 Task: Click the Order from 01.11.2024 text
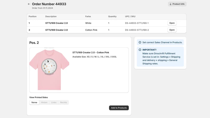click(x=43, y=8)
